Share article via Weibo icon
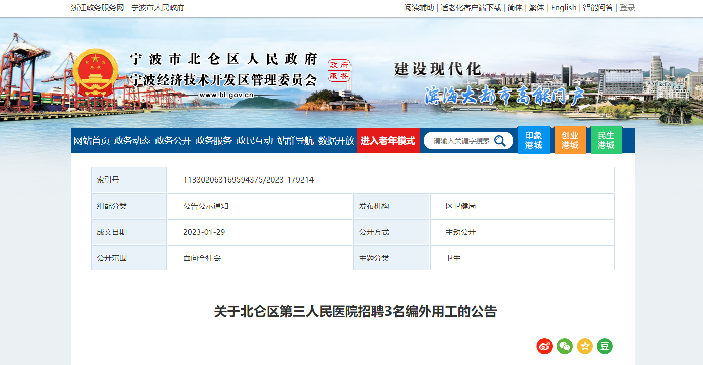The height and width of the screenshot is (365, 703). click(544, 346)
